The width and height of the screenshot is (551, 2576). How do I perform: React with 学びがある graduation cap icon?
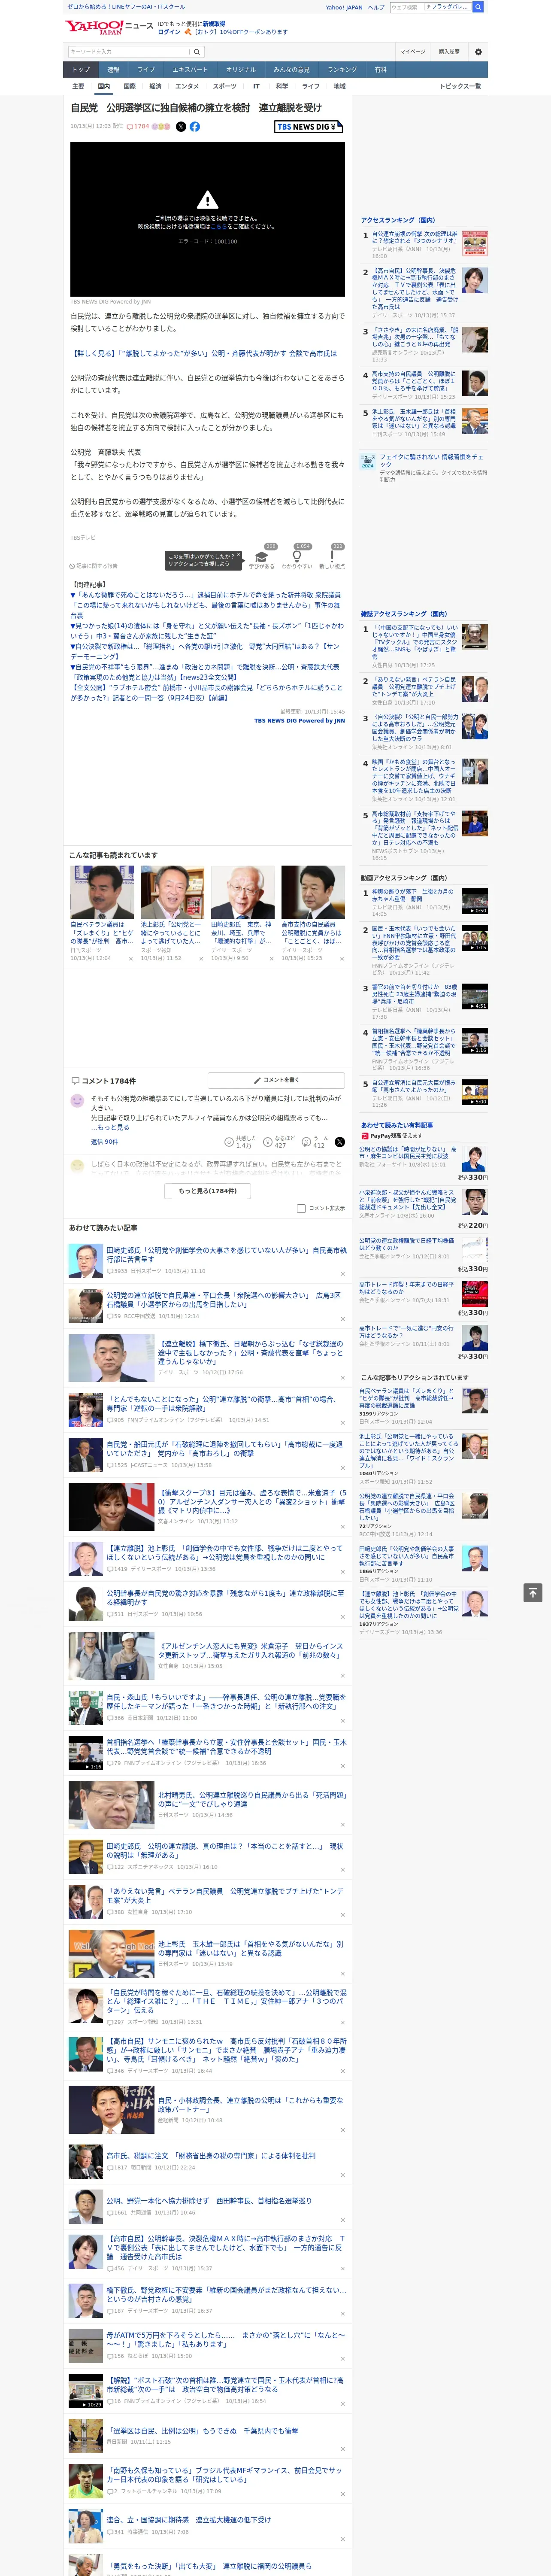(x=262, y=557)
